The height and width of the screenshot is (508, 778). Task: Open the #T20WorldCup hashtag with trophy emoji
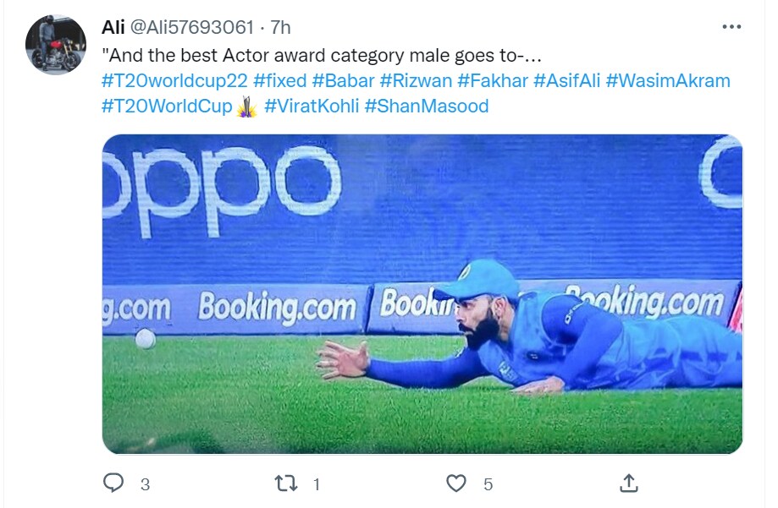click(x=167, y=107)
